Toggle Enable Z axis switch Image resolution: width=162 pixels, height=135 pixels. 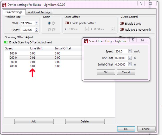pyautogui.click(x=122, y=23)
